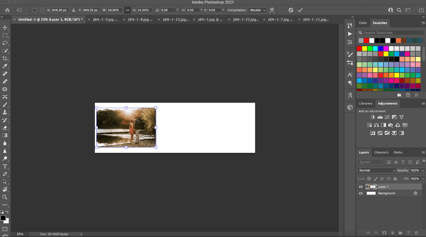Screen dimensions: 426x237
Task: Cancel the transform with the circle-slash icon
Action: pyautogui.click(x=291, y=10)
